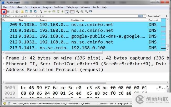The width and height of the screenshot is (171, 107).
Task: Zoom out the main window text
Action: point(82,12)
